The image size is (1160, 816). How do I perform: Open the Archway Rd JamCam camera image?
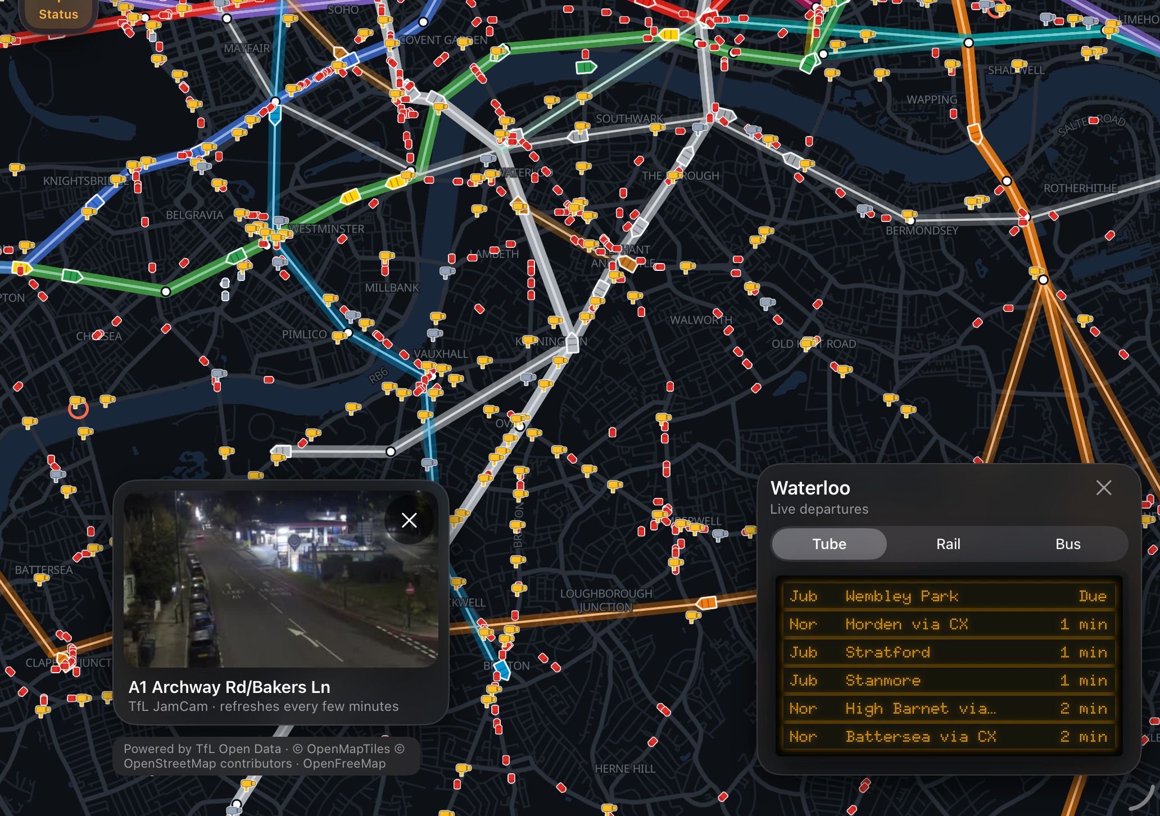pyautogui.click(x=280, y=579)
